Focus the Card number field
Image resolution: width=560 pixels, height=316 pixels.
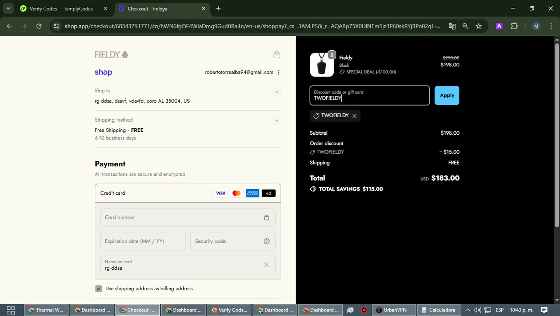(x=188, y=218)
